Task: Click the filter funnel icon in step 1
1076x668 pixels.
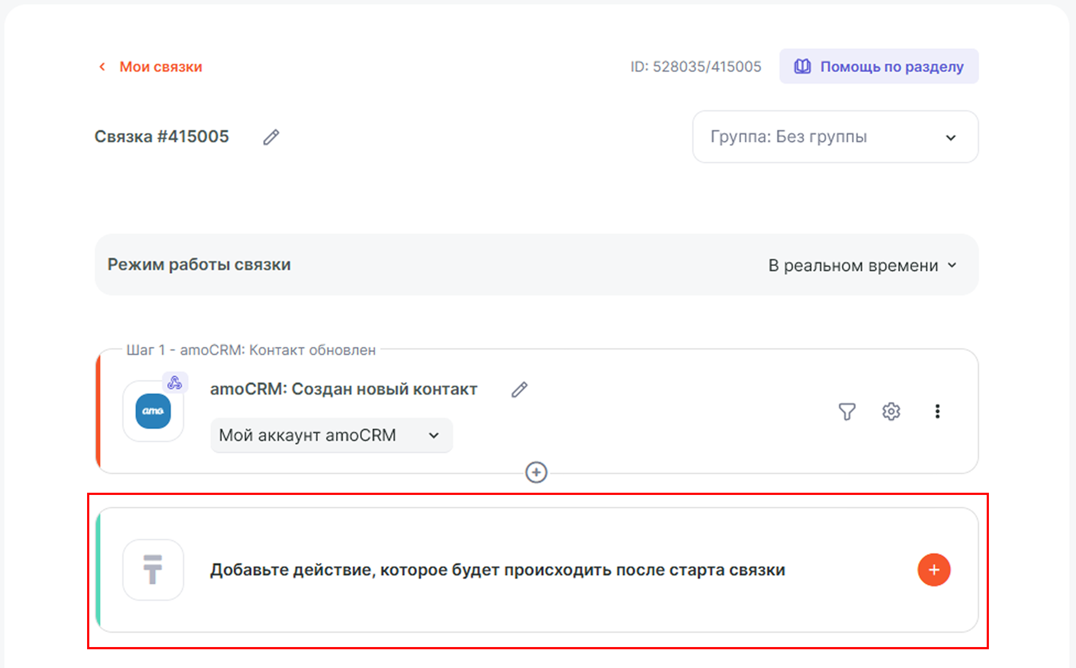Action: tap(847, 411)
